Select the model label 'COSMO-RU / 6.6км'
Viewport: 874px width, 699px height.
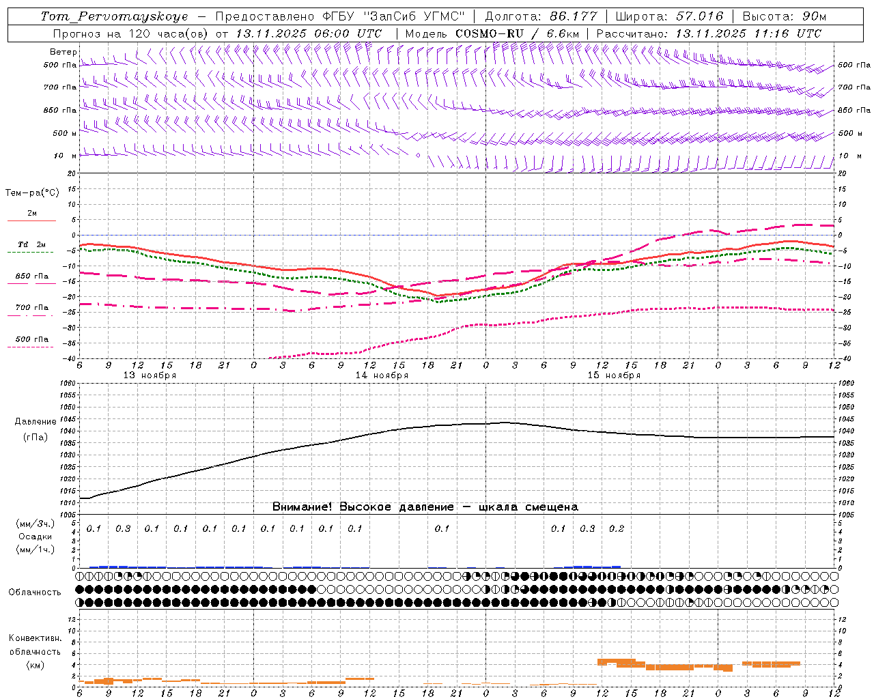point(518,33)
